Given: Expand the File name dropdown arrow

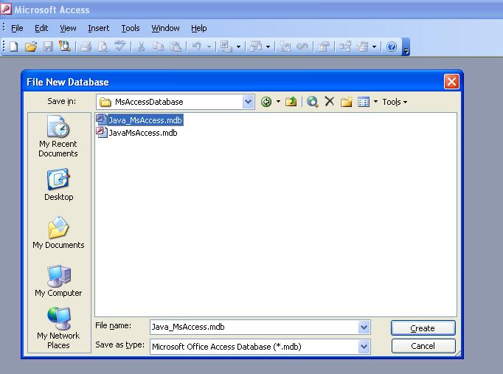Looking at the screenshot, I should coord(364,328).
